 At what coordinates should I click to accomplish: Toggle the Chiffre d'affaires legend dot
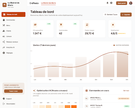[114, 45]
